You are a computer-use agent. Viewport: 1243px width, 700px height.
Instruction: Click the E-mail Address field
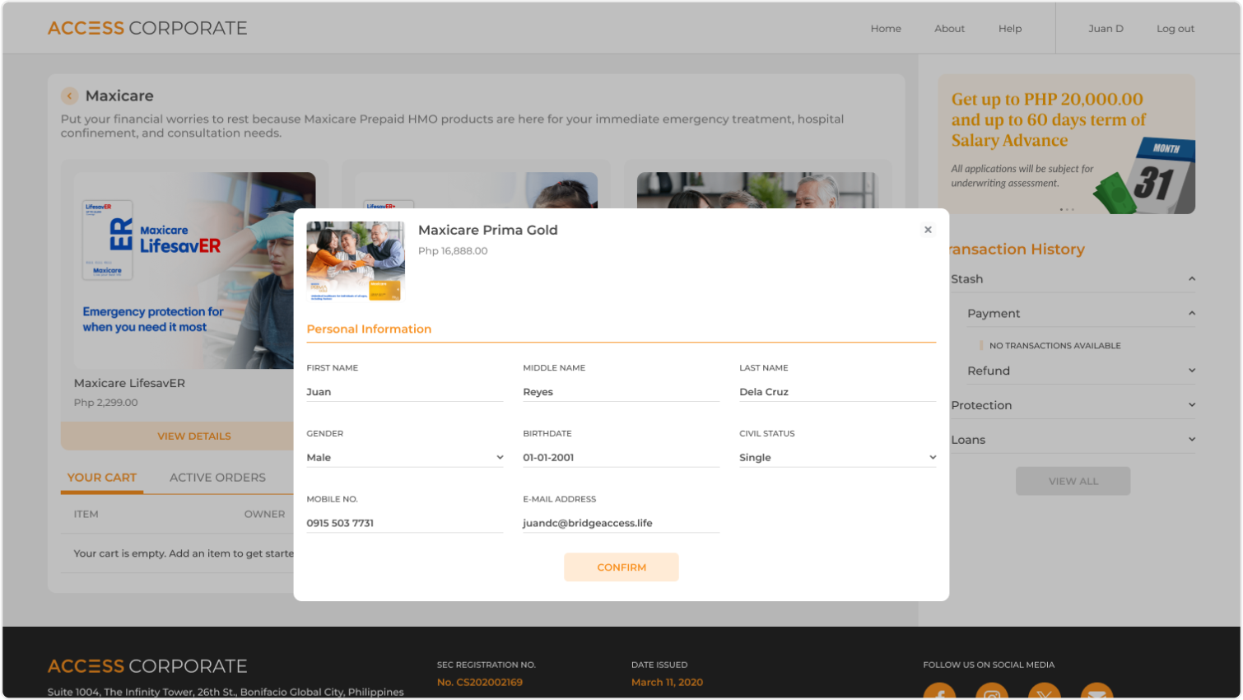[x=621, y=523]
